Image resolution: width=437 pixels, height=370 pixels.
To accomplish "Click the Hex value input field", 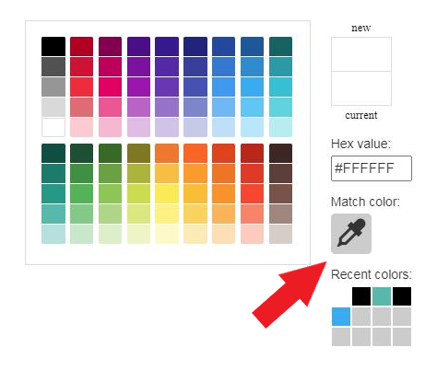I will point(372,168).
